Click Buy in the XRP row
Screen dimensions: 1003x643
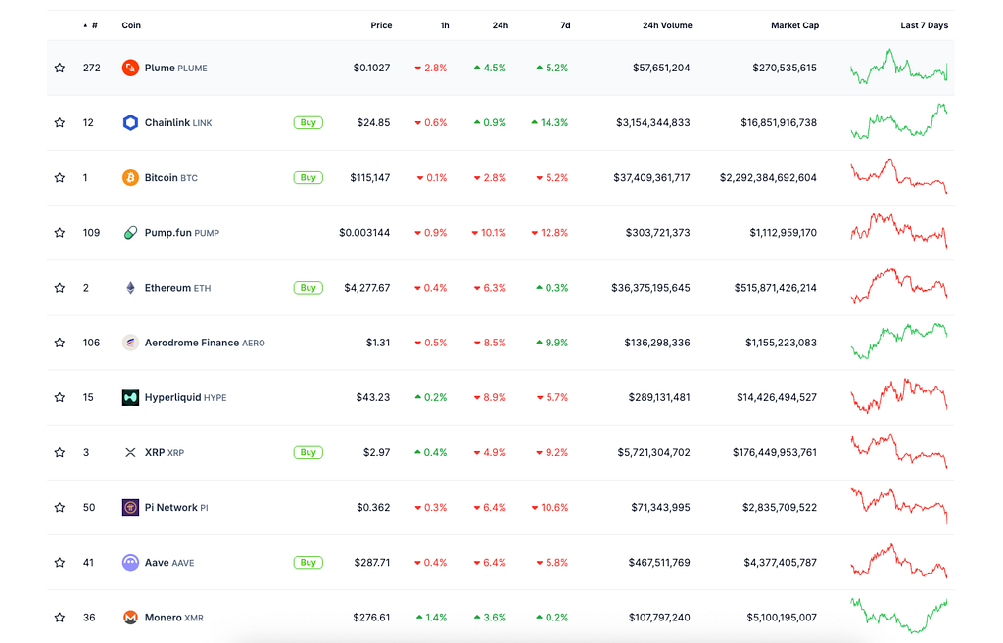coord(309,452)
